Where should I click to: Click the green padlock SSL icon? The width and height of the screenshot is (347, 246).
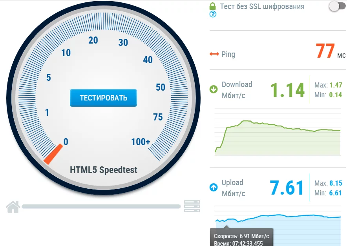point(212,6)
